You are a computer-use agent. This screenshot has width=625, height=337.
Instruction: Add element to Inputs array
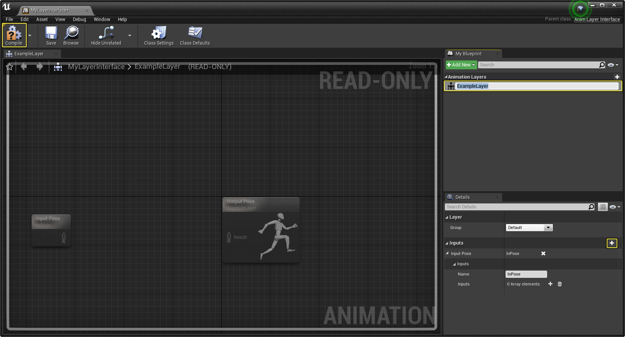pos(550,284)
